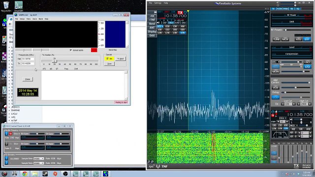This screenshot has height=177, width=315.
Task: Open SmartSDR desktop shortcut icon
Action: click(x=19, y=6)
